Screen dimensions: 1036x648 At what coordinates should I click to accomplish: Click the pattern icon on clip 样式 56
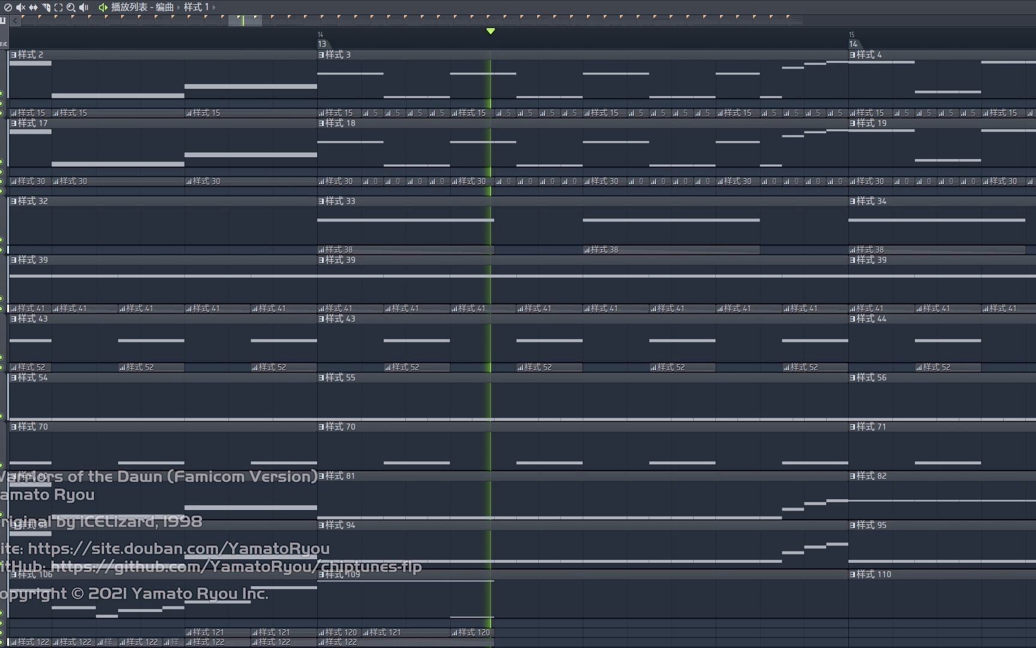853,377
